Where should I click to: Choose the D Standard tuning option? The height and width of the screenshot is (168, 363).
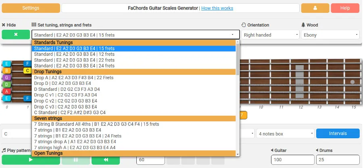click(134, 89)
